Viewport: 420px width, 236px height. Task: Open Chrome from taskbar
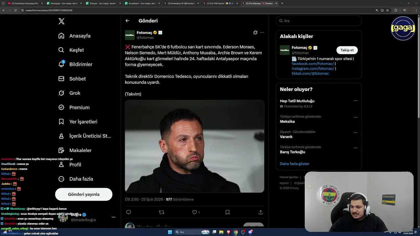[x=236, y=232]
